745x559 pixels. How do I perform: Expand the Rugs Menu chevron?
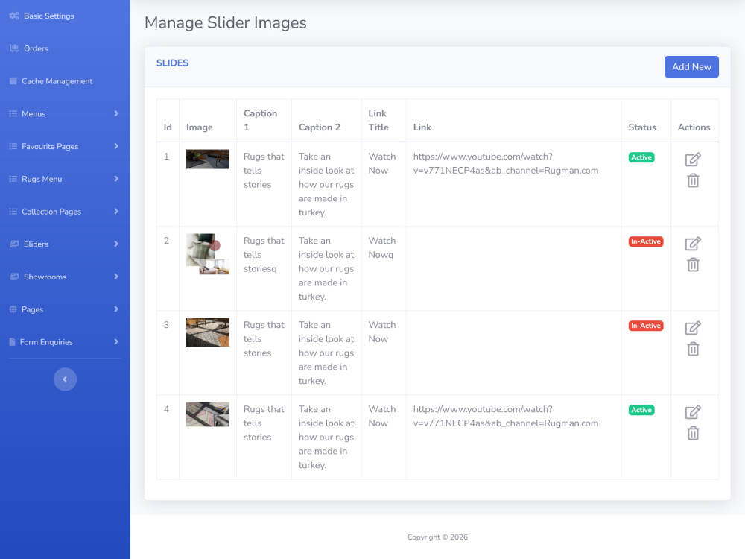tap(116, 179)
